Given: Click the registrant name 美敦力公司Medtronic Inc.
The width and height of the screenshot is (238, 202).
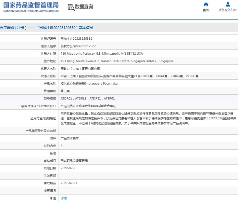Looking at the screenshot, I should pyautogui.click(x=79, y=46).
